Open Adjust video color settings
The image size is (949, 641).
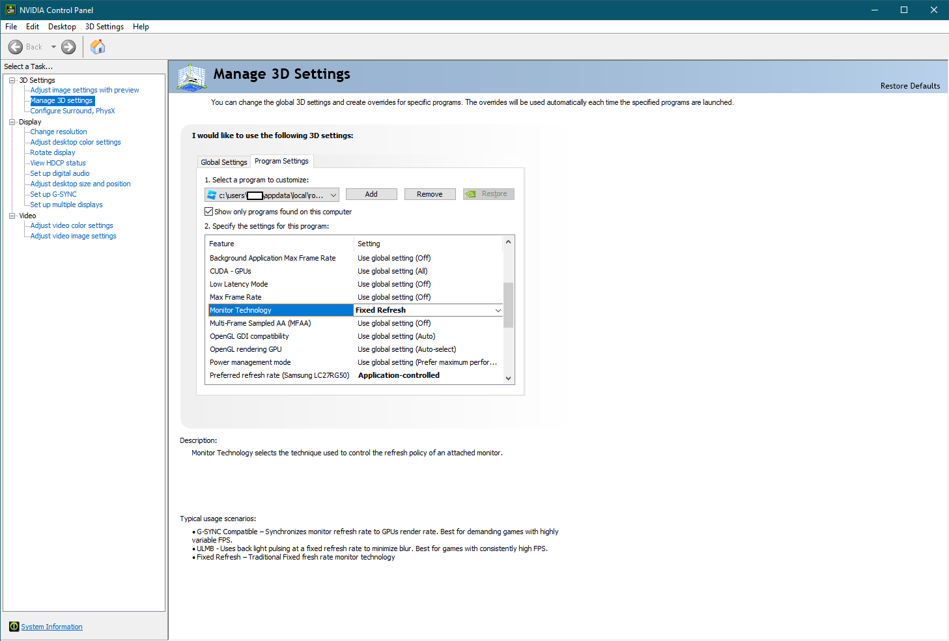point(72,225)
